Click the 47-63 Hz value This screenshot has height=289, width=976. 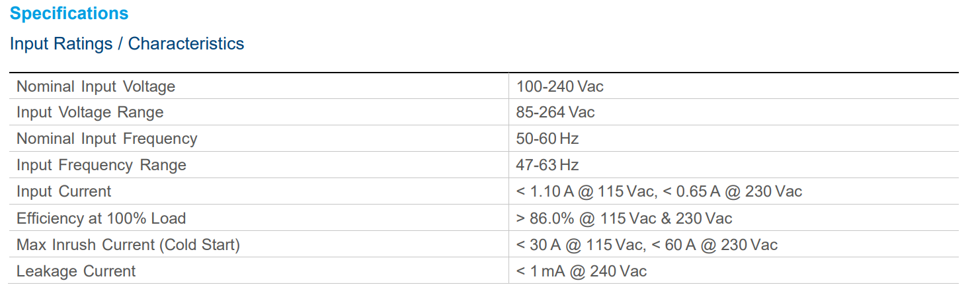point(547,165)
